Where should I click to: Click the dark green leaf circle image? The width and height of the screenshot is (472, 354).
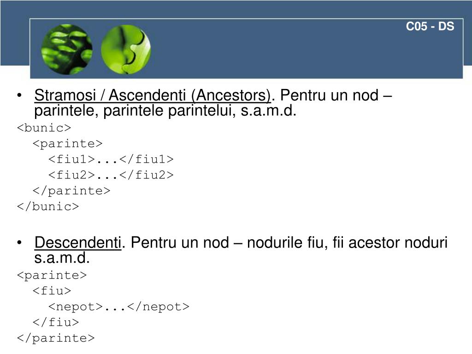(x=67, y=49)
